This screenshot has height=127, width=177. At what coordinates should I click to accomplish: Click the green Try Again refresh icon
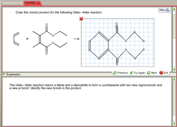131,73
